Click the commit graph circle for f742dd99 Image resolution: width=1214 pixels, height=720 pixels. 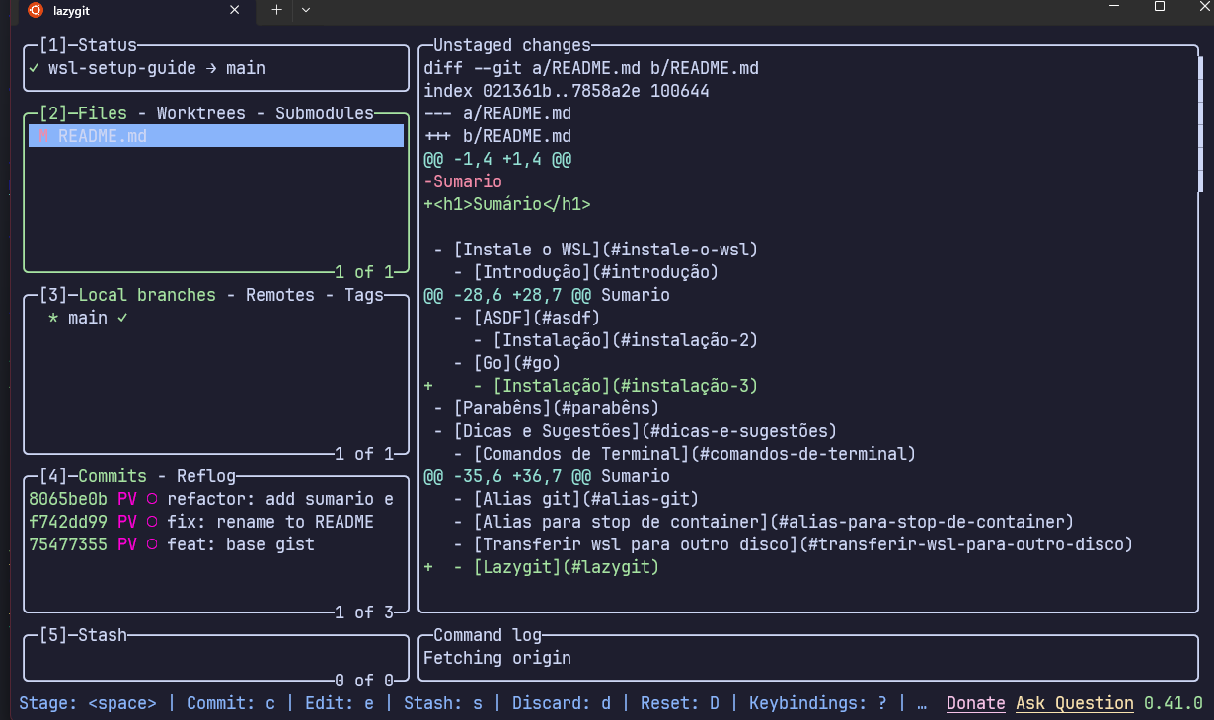point(152,522)
